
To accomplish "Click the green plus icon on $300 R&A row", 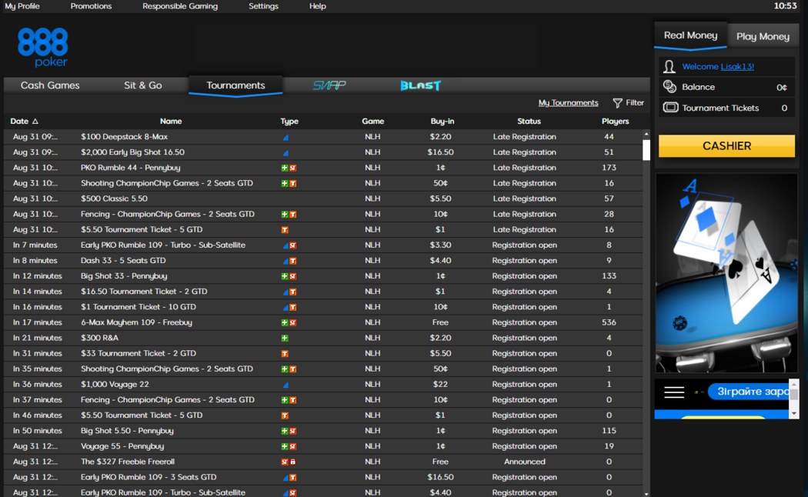I will (x=285, y=338).
